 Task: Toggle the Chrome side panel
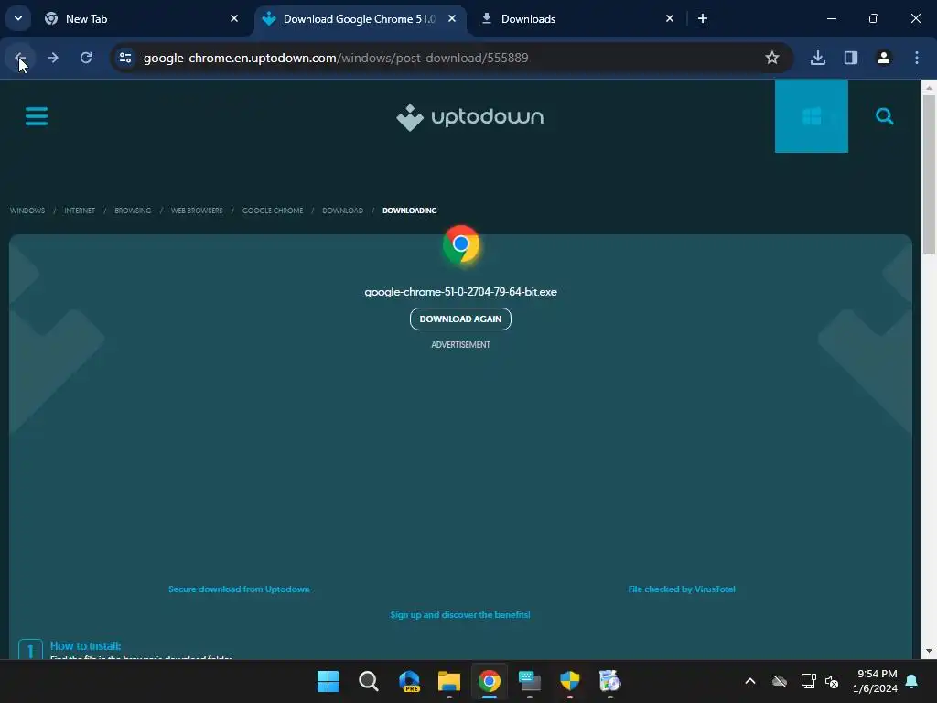point(851,58)
